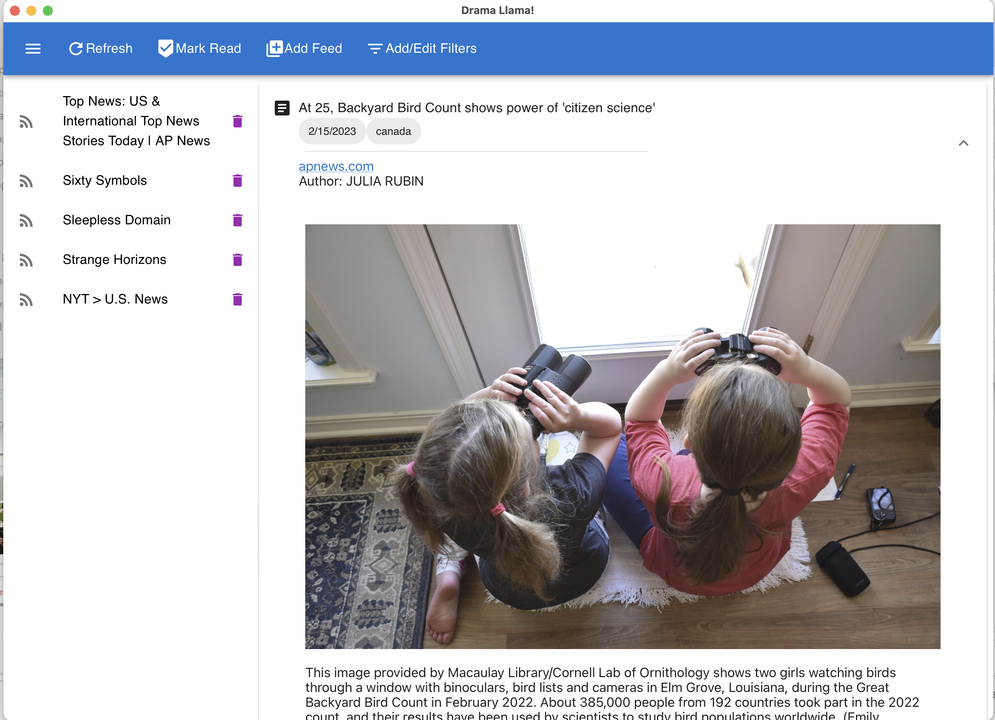Click the document icon beside article title
Screen dimensions: 995x720
click(x=282, y=108)
